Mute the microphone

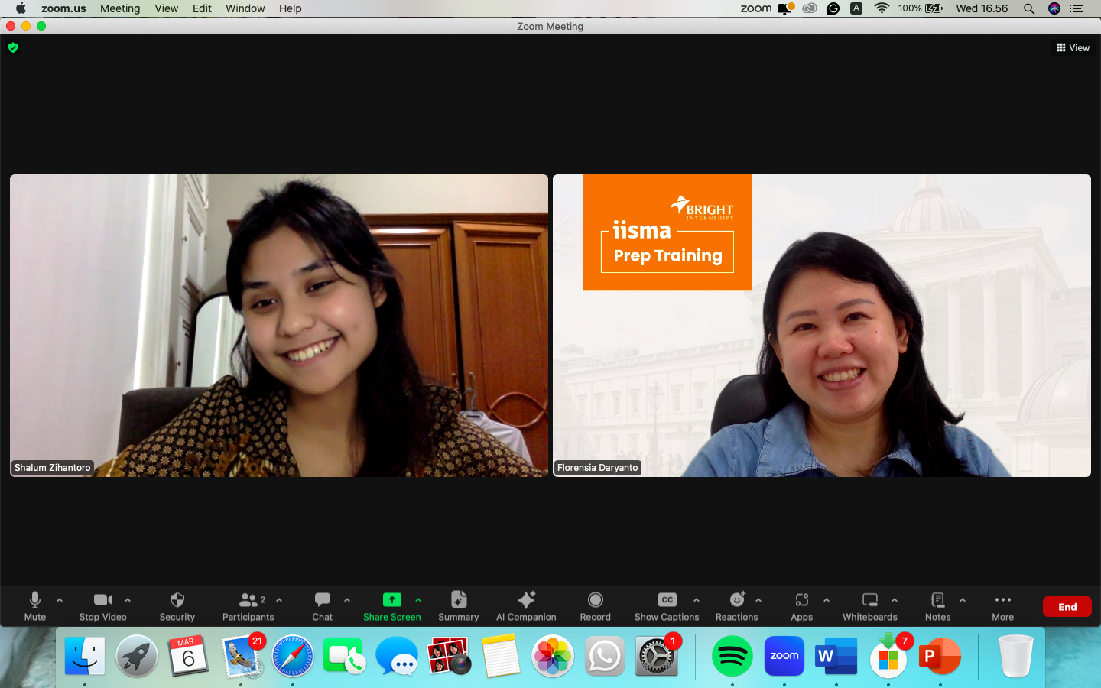coord(34,606)
